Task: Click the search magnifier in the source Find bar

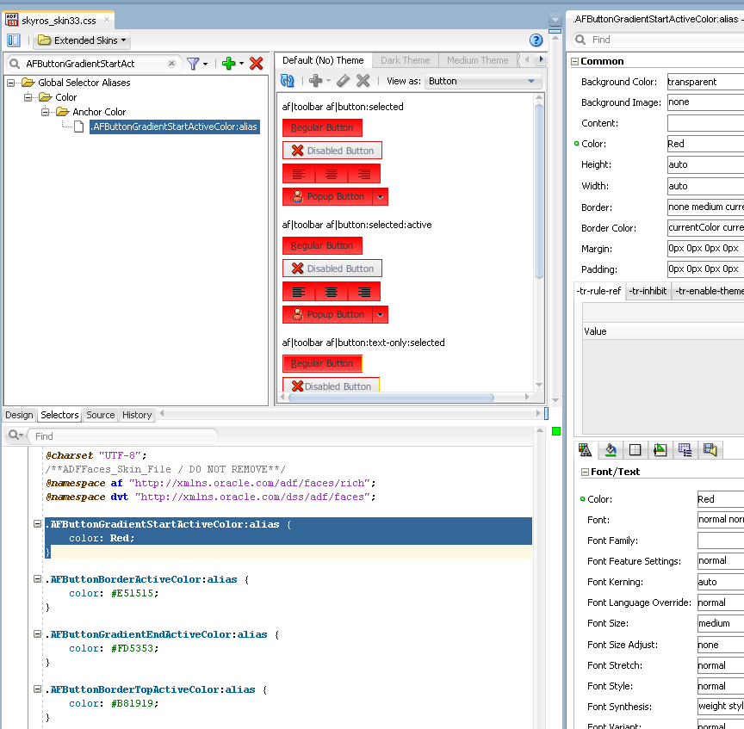Action: point(14,435)
